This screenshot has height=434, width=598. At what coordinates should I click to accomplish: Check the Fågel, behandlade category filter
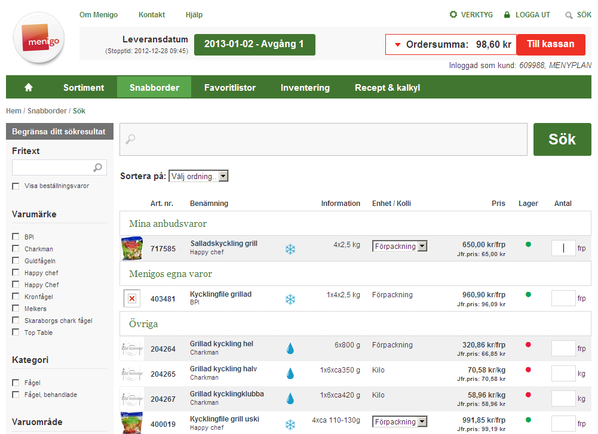point(16,395)
